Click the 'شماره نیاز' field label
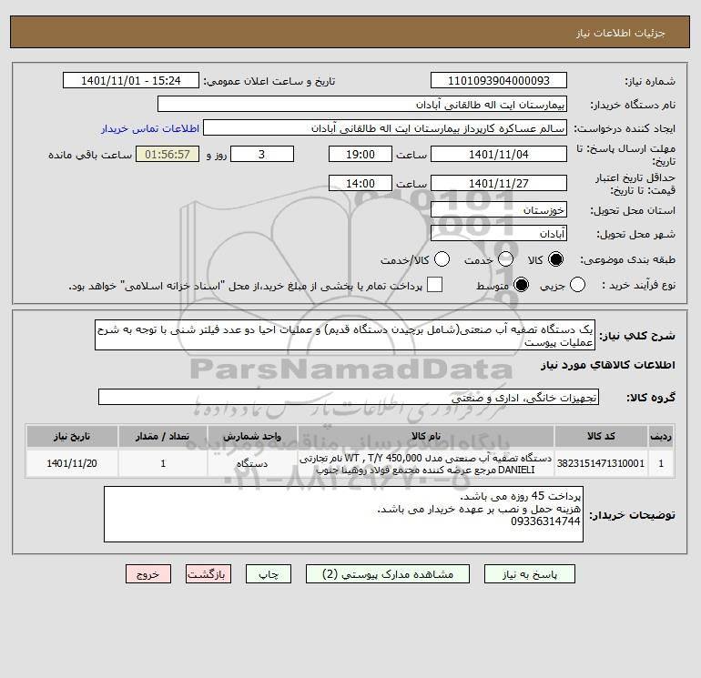Screen dimensions: 701x678 tap(650, 81)
